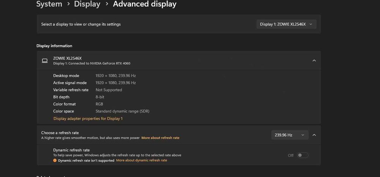Image resolution: width=380 pixels, height=177 pixels.
Task: Click the Active signal mode resolution value
Action: click(116, 83)
